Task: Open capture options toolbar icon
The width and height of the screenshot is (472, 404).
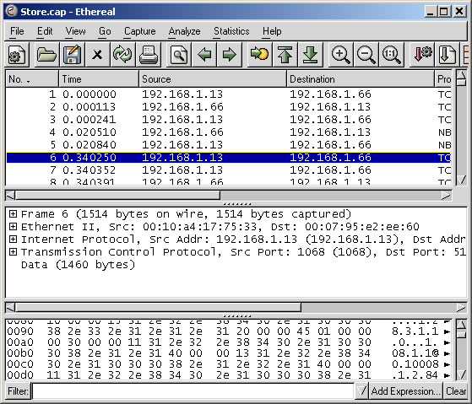Action: tap(17, 55)
